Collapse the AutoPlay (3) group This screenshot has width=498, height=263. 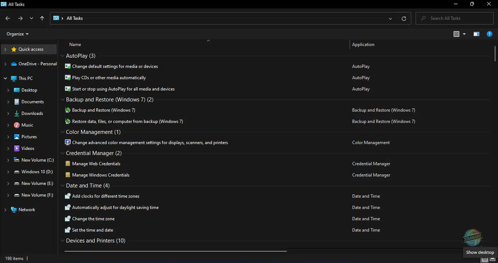(62, 56)
